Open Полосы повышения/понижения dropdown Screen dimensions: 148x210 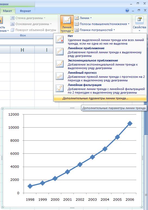[x=102, y=24]
